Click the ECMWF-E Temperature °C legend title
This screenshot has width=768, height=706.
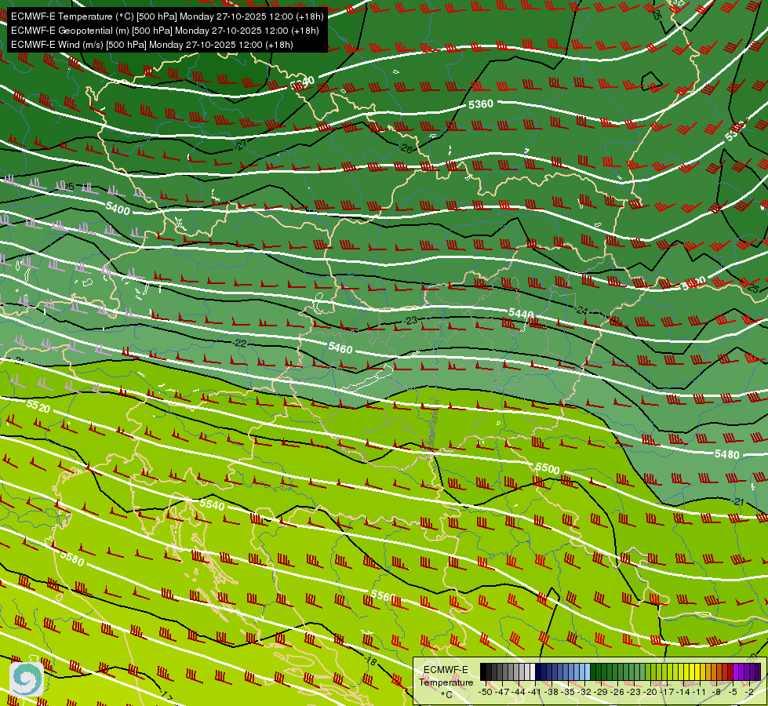pyautogui.click(x=446, y=682)
